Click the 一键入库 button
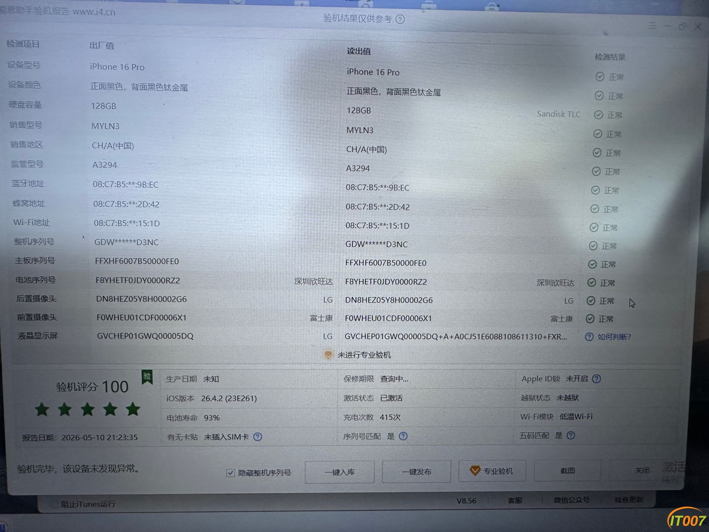This screenshot has width=709, height=532. [x=340, y=472]
